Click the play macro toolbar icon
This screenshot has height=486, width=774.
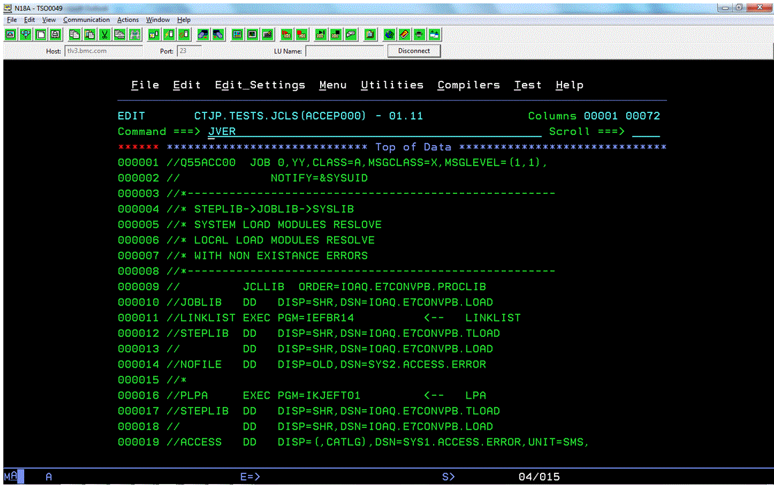[x=319, y=34]
